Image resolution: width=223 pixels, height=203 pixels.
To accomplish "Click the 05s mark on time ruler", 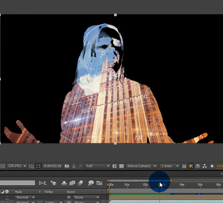I will (x=200, y=185).
